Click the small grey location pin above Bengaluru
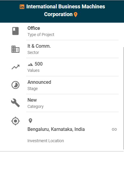The height and width of the screenshot is (175, 124). (x=30, y=121)
